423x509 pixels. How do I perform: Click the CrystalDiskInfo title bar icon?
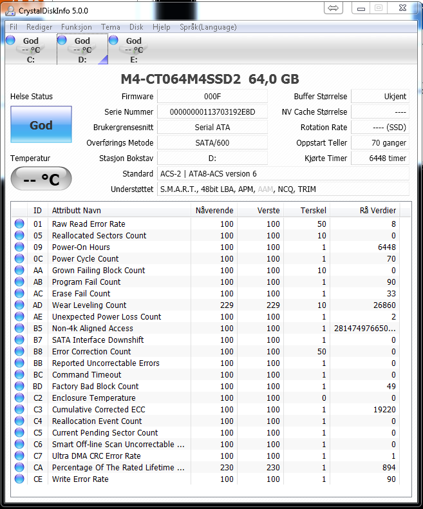pyautogui.click(x=10, y=11)
